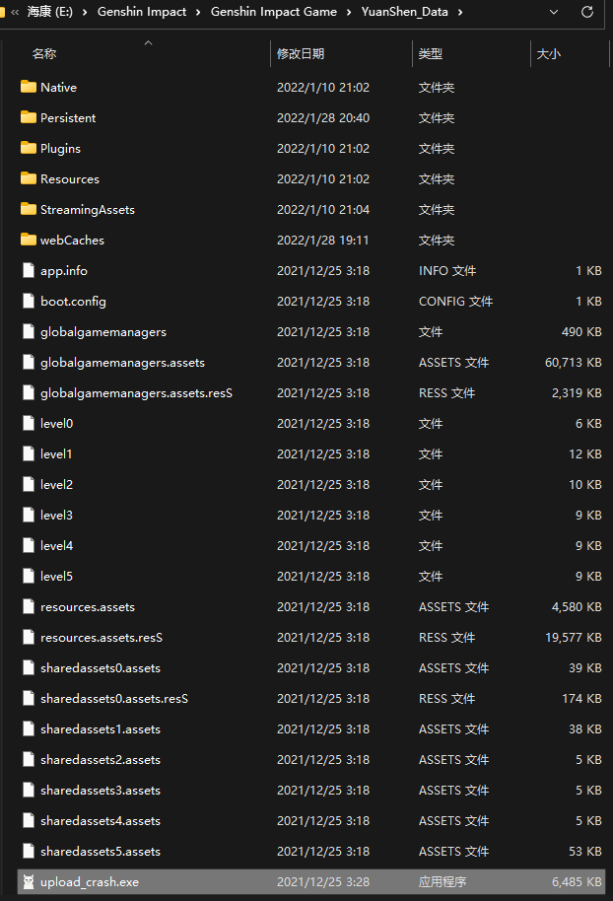Click the level1 file icon
613x901 pixels.
(x=29, y=453)
